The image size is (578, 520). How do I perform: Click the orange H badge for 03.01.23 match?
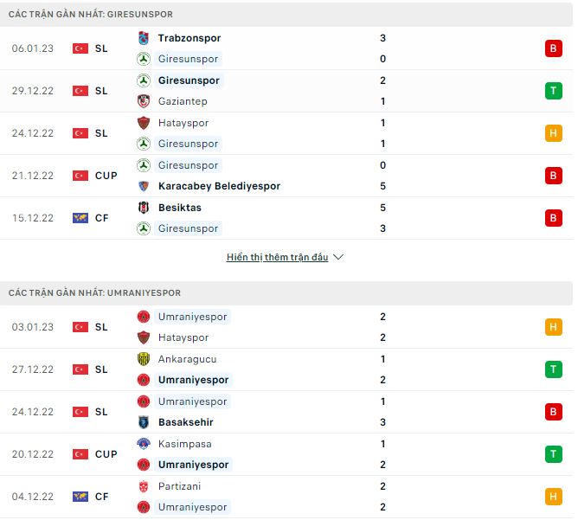point(553,327)
